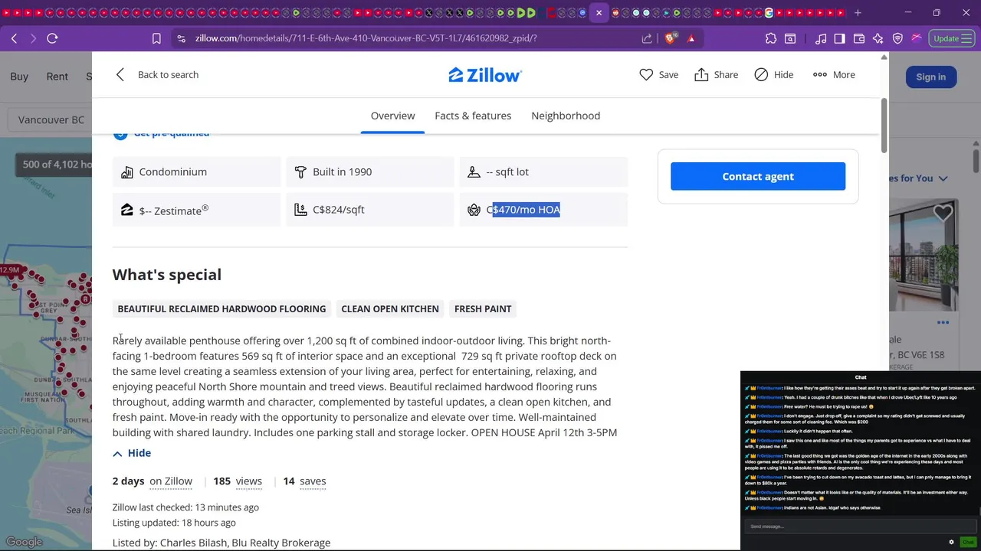Click the 'views' underlined link
The height and width of the screenshot is (551, 981).
[x=249, y=481]
